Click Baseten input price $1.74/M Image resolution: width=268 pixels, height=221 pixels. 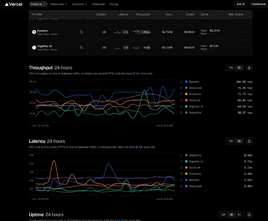[167, 32]
